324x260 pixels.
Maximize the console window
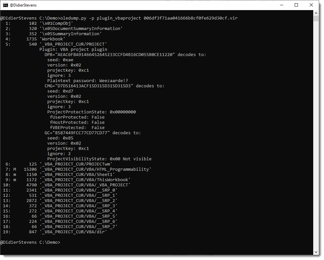coord(296,5)
